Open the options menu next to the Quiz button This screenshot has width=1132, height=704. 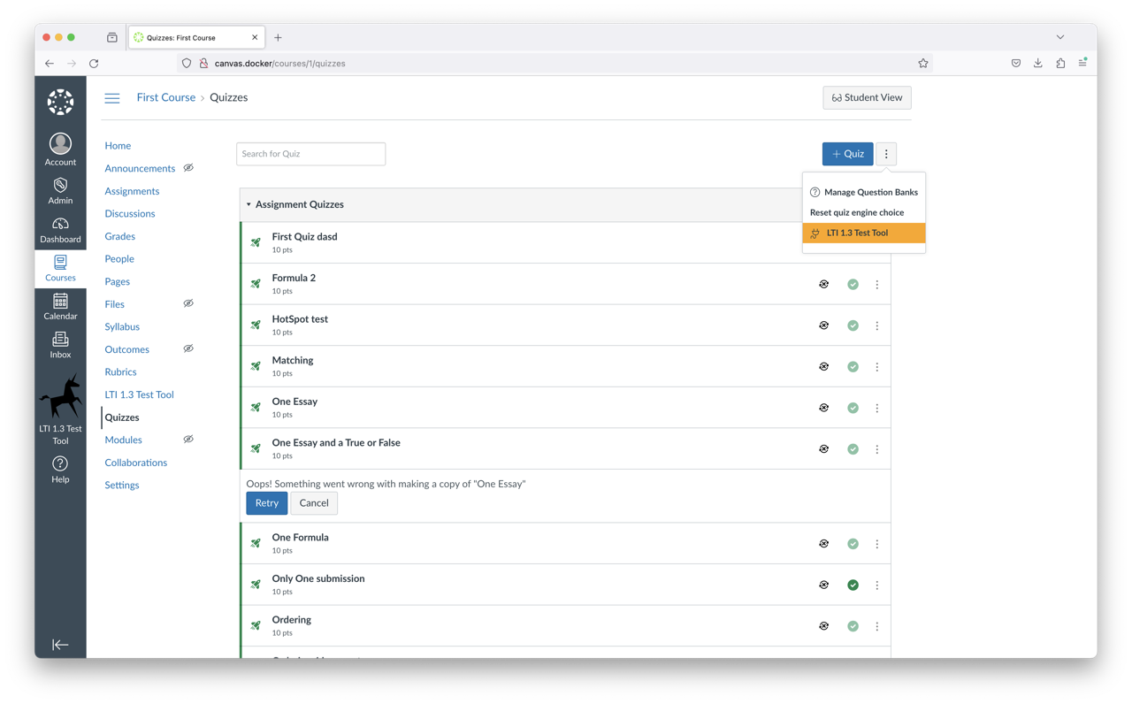click(x=885, y=153)
